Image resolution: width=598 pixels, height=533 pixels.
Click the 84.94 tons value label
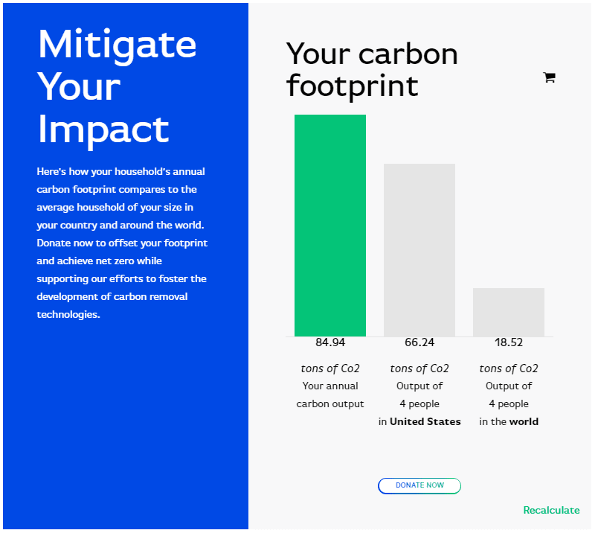(330, 343)
